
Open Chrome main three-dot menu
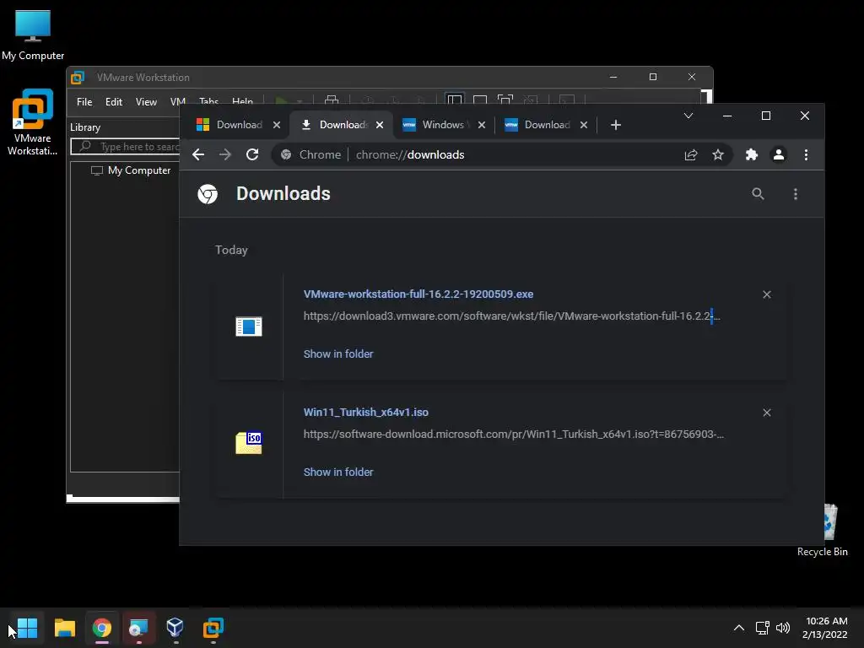click(x=806, y=155)
